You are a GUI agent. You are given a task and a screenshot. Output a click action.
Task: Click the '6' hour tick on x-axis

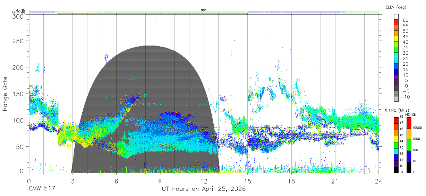pyautogui.click(x=116, y=181)
